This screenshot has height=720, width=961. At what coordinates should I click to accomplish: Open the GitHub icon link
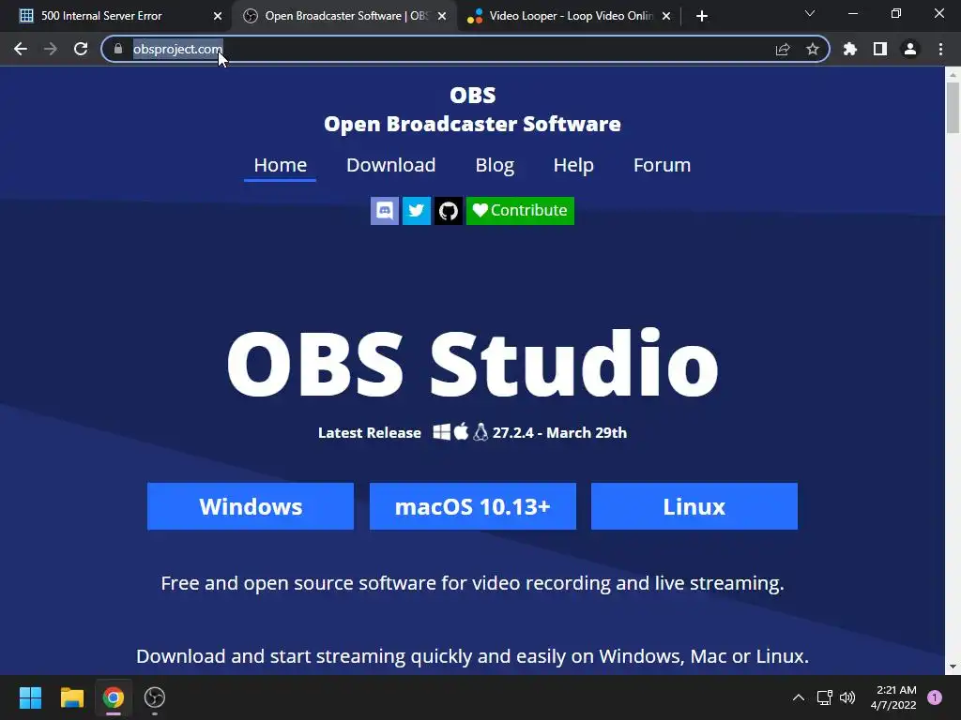(448, 211)
